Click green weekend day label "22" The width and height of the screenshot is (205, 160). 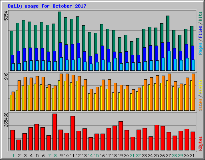[138, 156]
